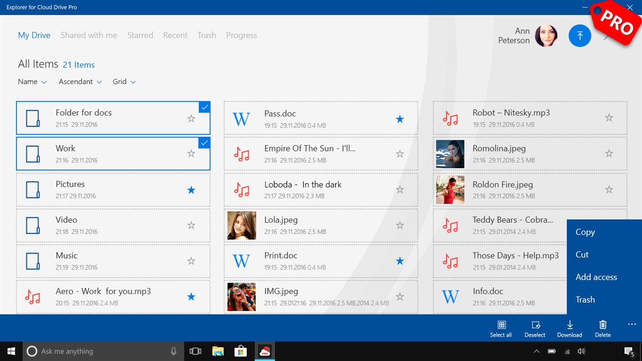Select the music note icon for Empire Of The Sun

[242, 154]
